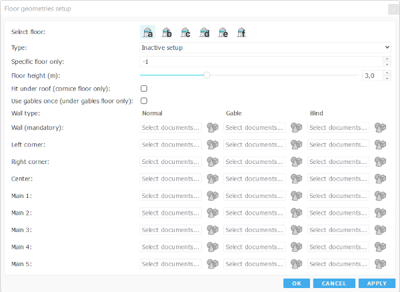The width and height of the screenshot is (400, 292).
Task: Open the Type dropdown
Action: click(265, 47)
